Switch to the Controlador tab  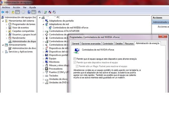[108, 44]
